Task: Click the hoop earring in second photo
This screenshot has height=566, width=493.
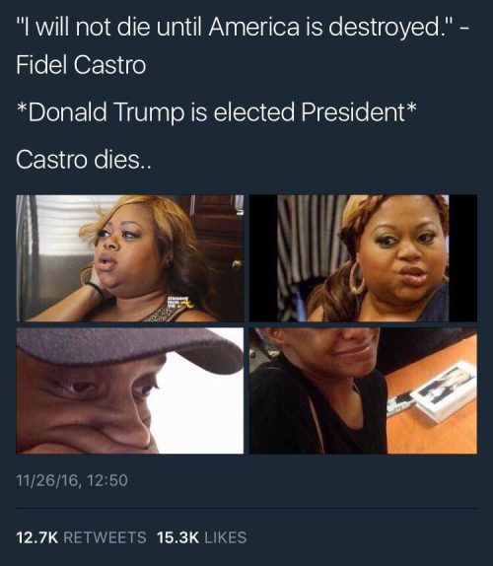Action: click(x=357, y=278)
